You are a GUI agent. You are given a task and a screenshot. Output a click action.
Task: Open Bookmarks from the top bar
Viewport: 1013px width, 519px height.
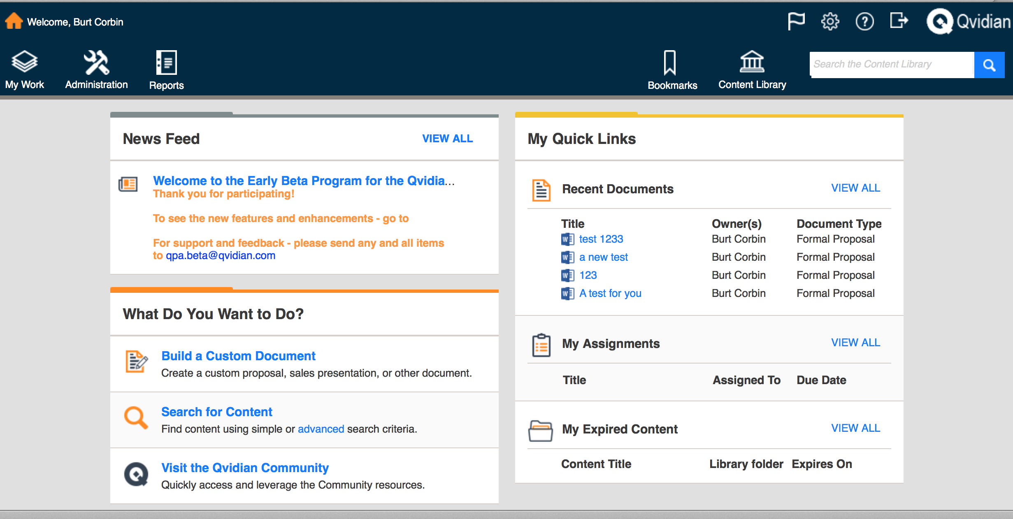pyautogui.click(x=672, y=70)
